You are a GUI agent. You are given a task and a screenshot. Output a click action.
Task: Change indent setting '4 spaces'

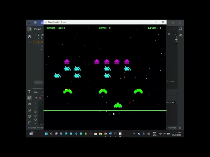point(172,128)
